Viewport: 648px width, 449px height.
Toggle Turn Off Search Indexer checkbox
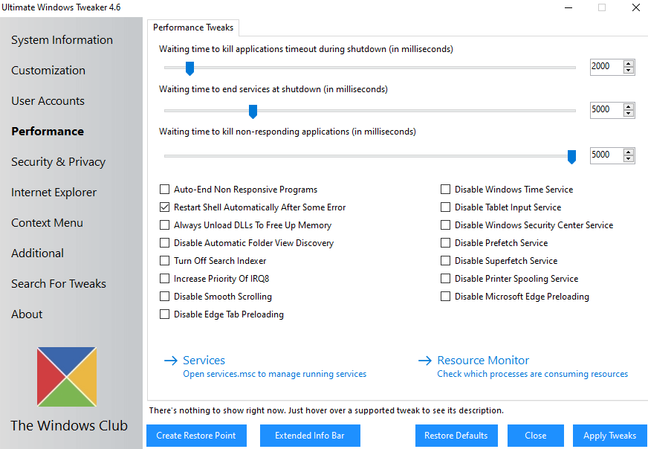tap(165, 261)
